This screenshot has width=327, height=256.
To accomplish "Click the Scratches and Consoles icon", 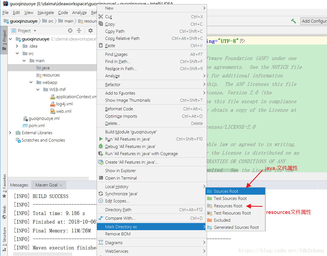I will pos(18,140).
